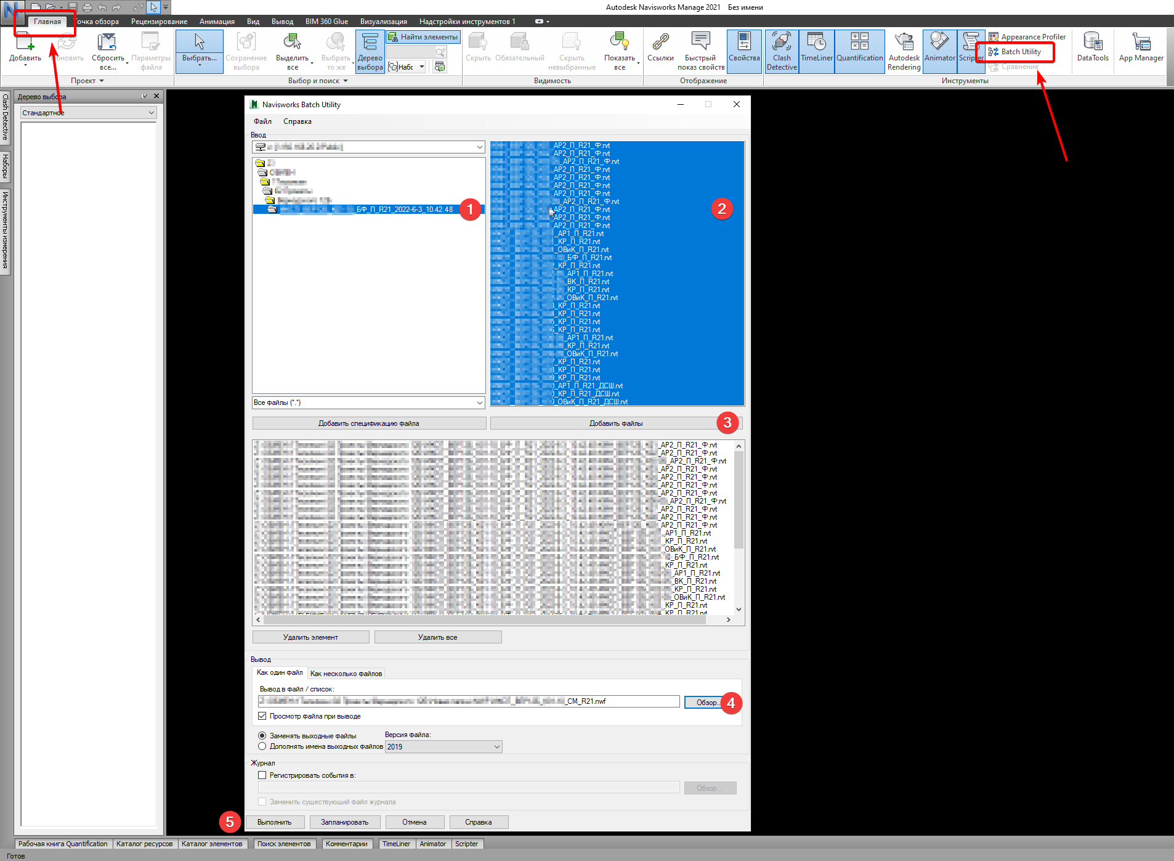The image size is (1174, 861).
Task: Select Заменять выходные файлы radio
Action: (262, 736)
